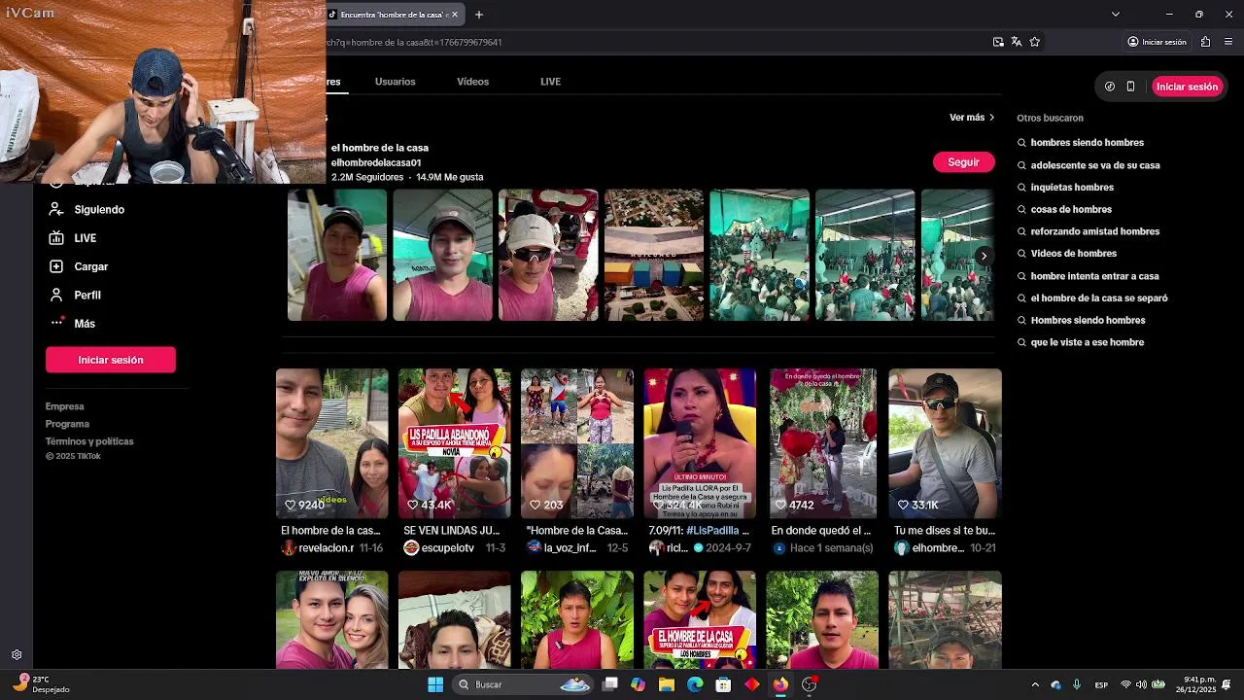
Task: Open File Explorer from the taskbar
Action: 667,684
